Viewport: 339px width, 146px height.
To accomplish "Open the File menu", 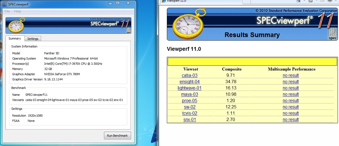I will click(x=7, y=11).
